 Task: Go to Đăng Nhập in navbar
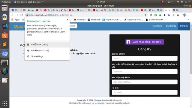[171, 26]
